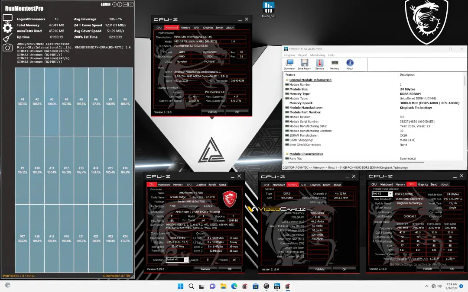The width and height of the screenshot is (468, 292).
Task: Open Graphics tab in the Memory CPU-Z window
Action: (315, 185)
